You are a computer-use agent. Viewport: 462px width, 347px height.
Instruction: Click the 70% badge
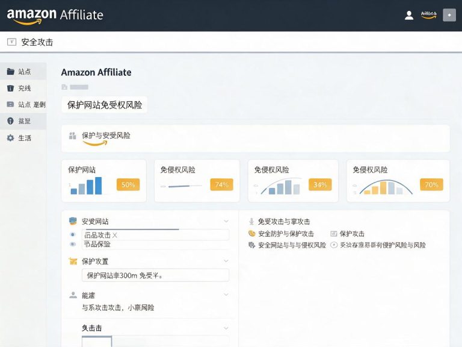pos(431,185)
